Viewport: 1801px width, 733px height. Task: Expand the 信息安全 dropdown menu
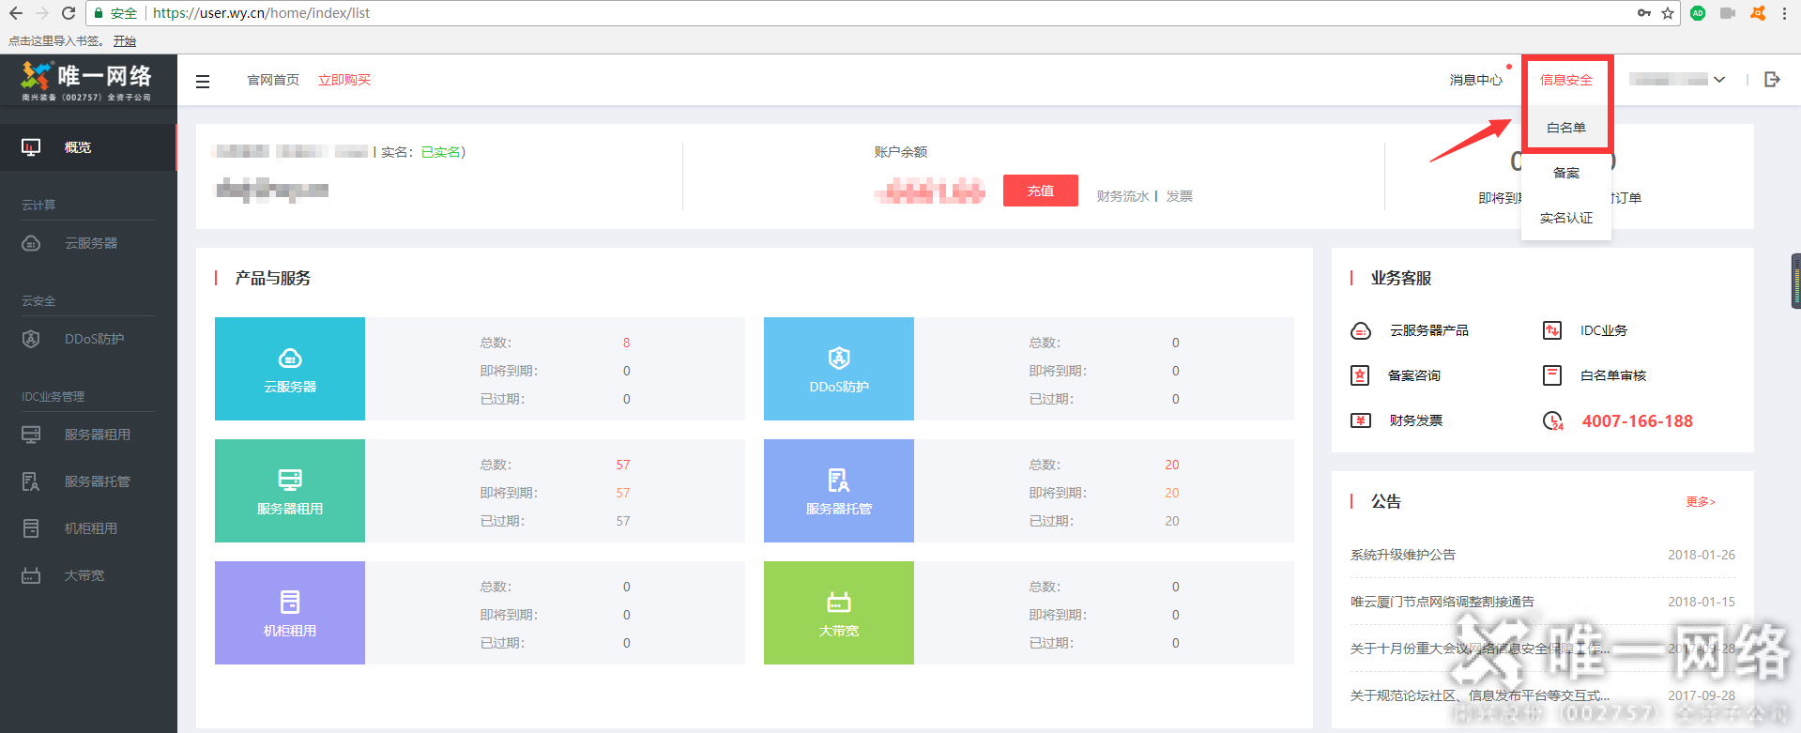click(x=1565, y=81)
